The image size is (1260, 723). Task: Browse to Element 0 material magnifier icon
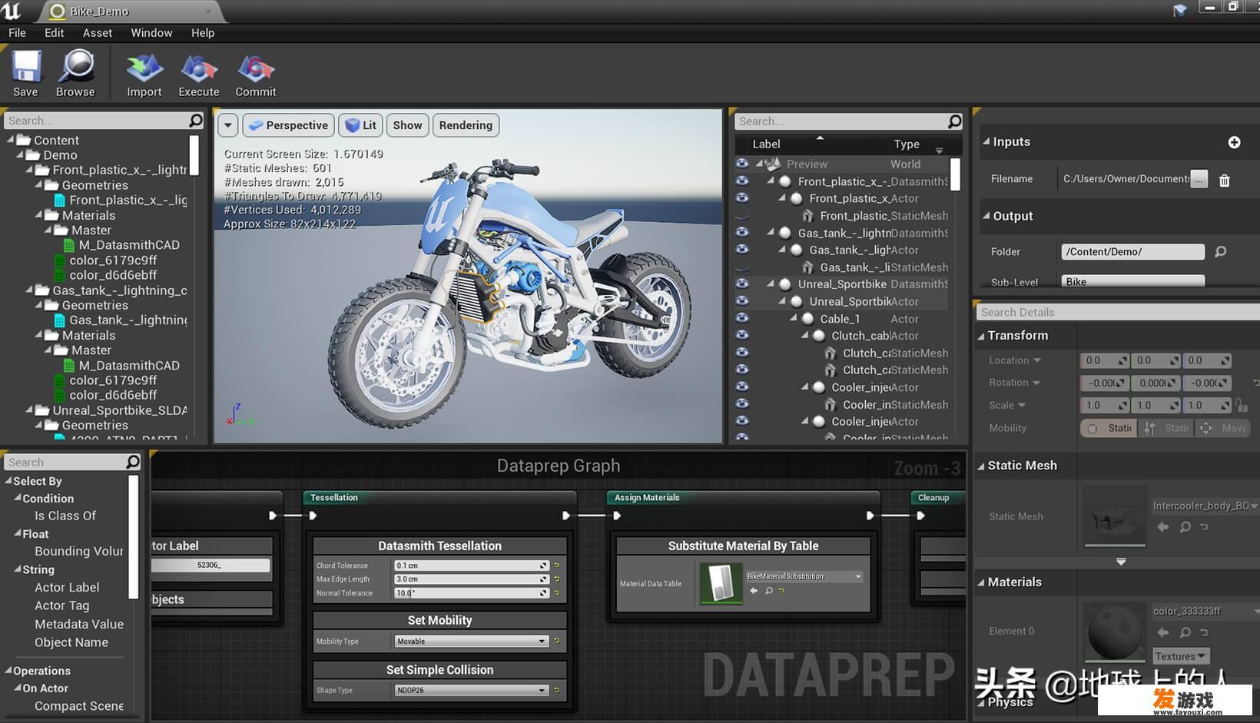tap(1185, 632)
